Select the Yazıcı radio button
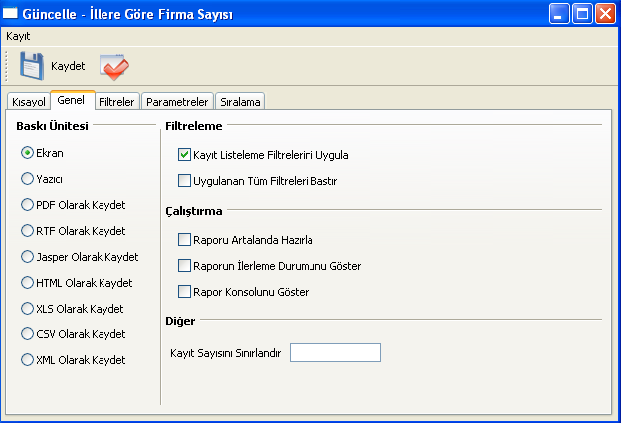Viewport: 621px width, 423px height. 27,179
